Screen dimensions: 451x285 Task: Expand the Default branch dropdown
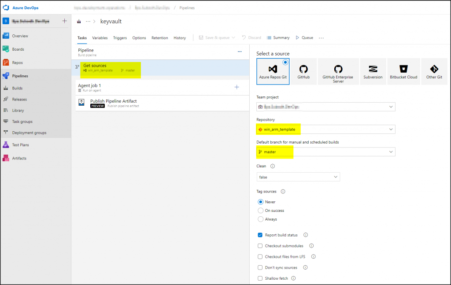click(x=325, y=152)
